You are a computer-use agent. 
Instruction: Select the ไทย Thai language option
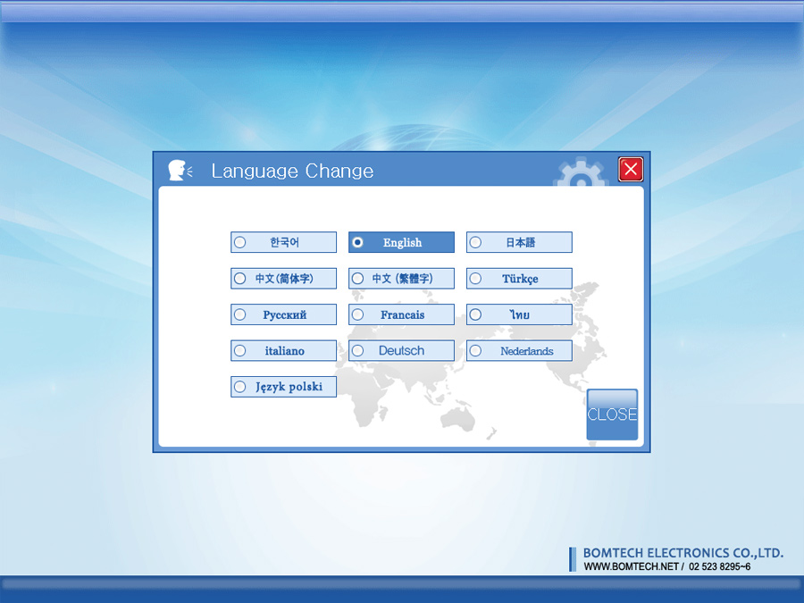(x=519, y=314)
